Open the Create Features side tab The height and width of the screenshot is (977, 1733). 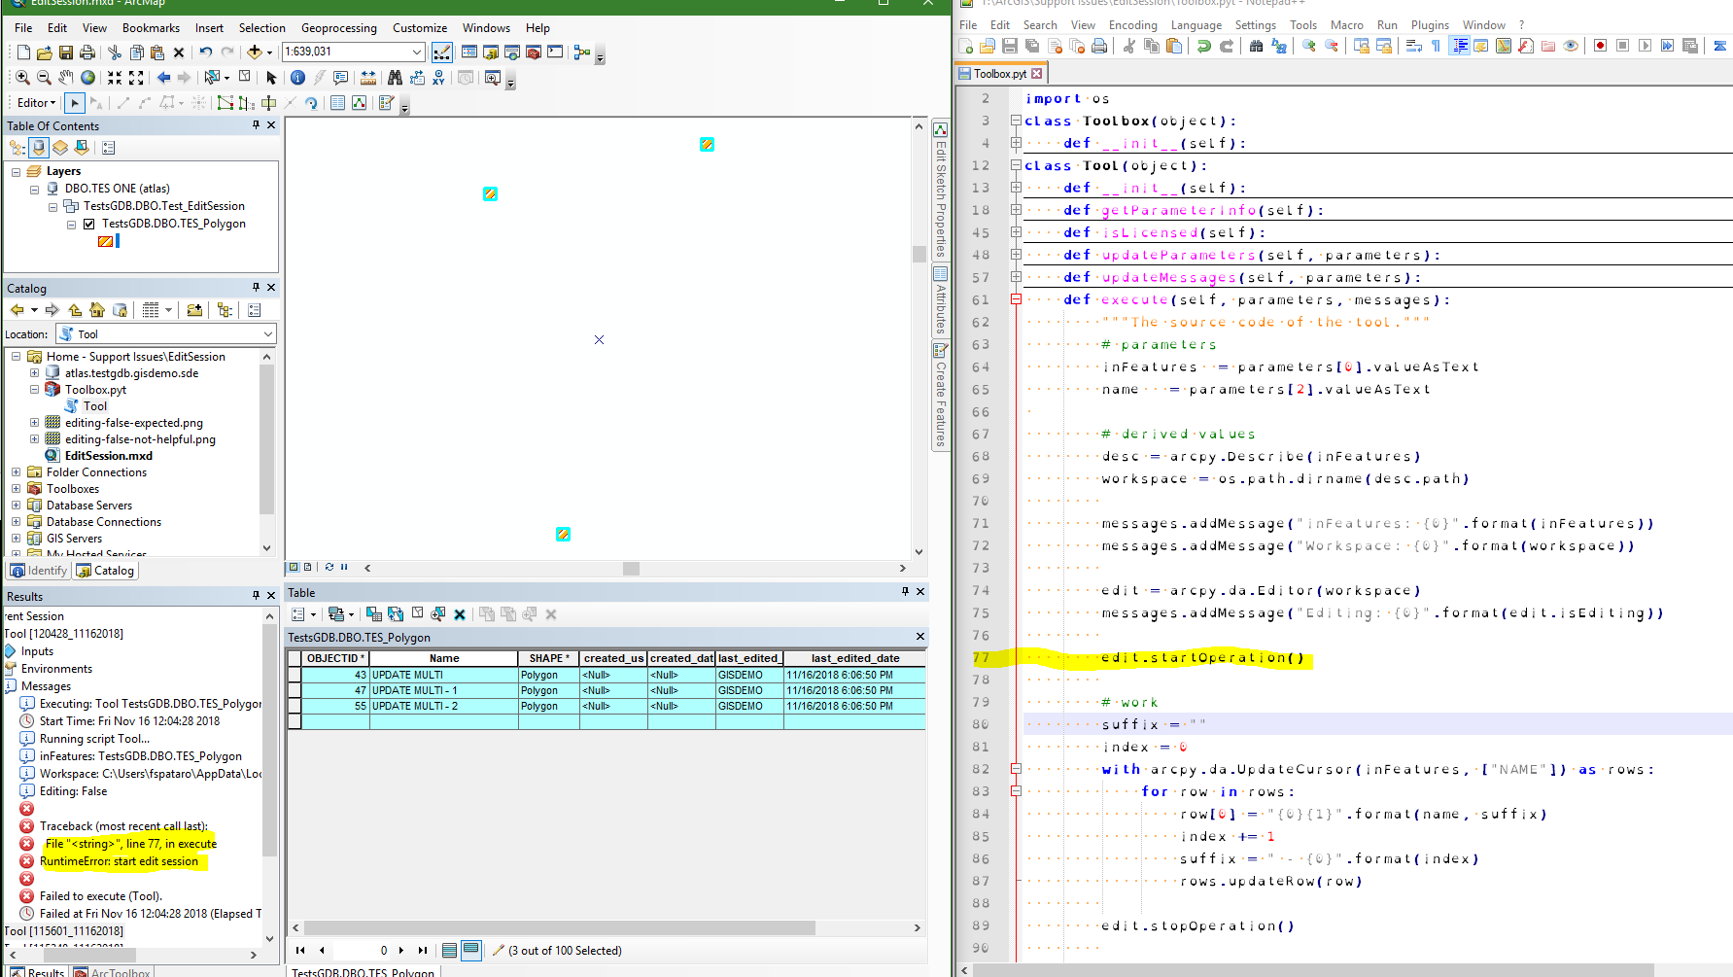point(940,395)
